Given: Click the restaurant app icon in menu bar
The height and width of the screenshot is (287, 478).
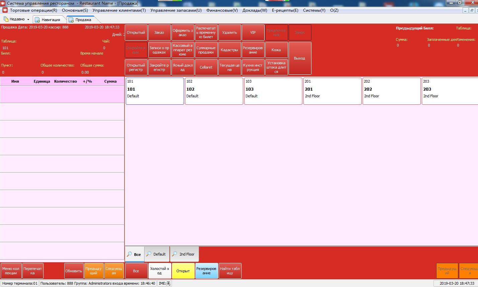Looking at the screenshot, I should (5, 10).
